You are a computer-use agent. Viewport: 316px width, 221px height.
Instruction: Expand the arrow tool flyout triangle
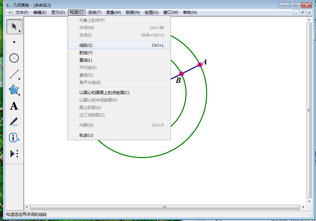20,31
